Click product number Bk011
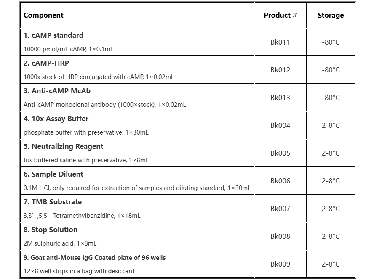The height and width of the screenshot is (280, 374). (280, 42)
